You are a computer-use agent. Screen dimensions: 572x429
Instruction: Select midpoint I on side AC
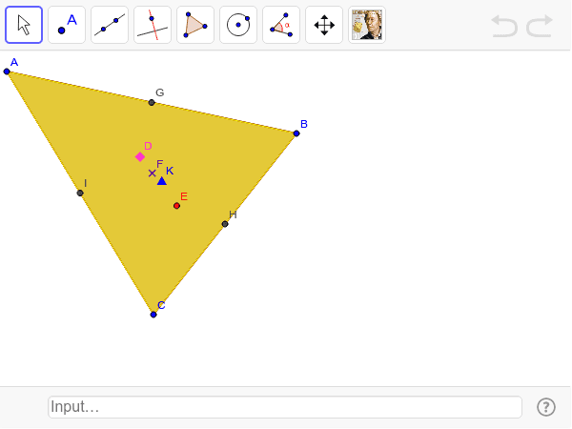coord(80,193)
